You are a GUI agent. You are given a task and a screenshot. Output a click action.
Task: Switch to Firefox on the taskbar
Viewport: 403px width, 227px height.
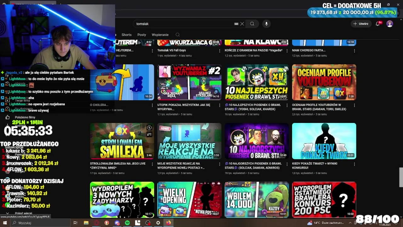coord(168,223)
